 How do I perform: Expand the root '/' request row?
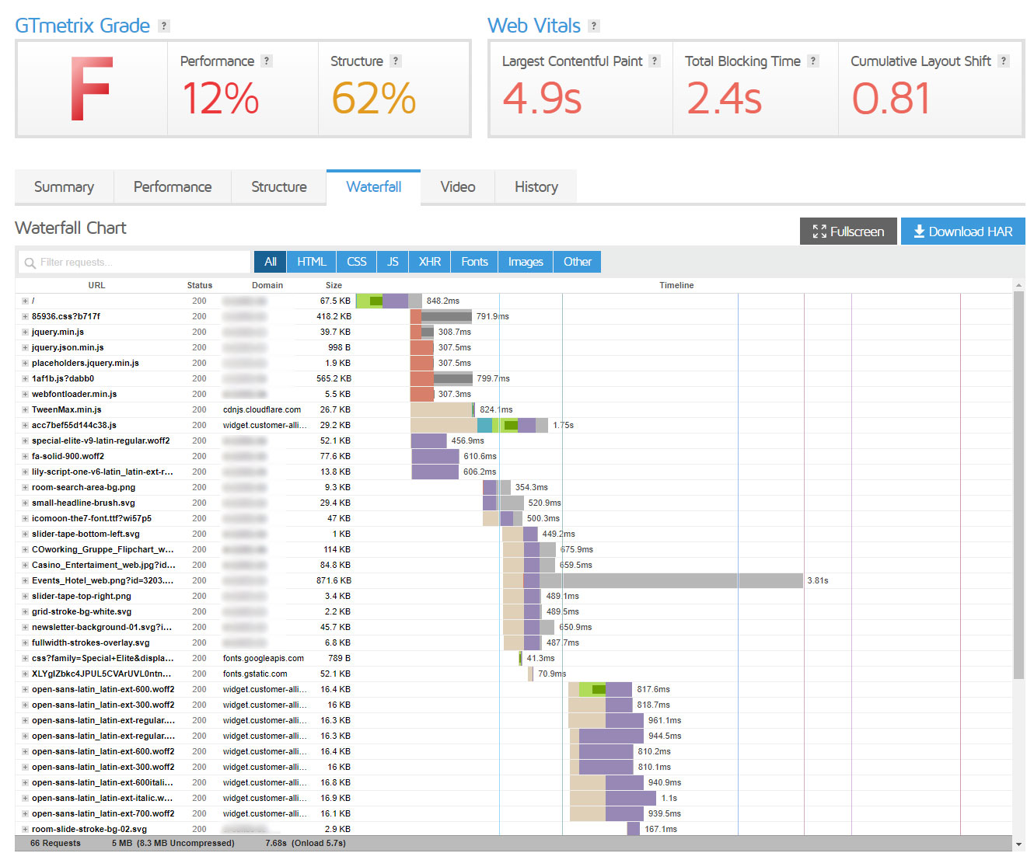pyautogui.click(x=23, y=301)
